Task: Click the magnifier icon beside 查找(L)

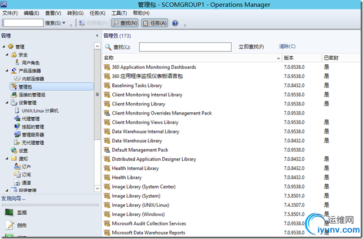Action: (x=108, y=47)
